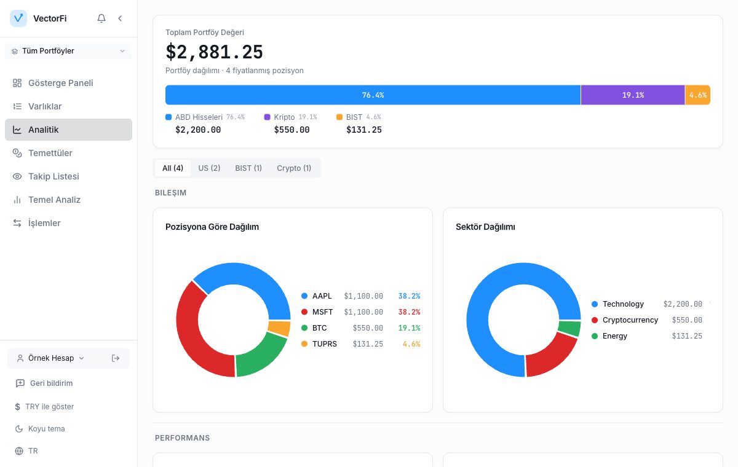
Task: Click the $2,881.25 total portfolio value
Action: (215, 52)
